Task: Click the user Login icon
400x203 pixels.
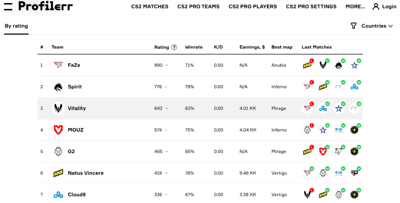Action: click(376, 7)
